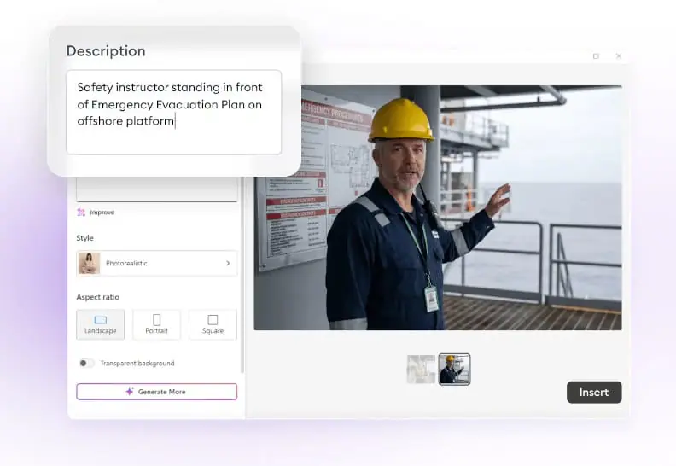Click the chevron arrow in Style row
The height and width of the screenshot is (466, 676).
point(228,263)
